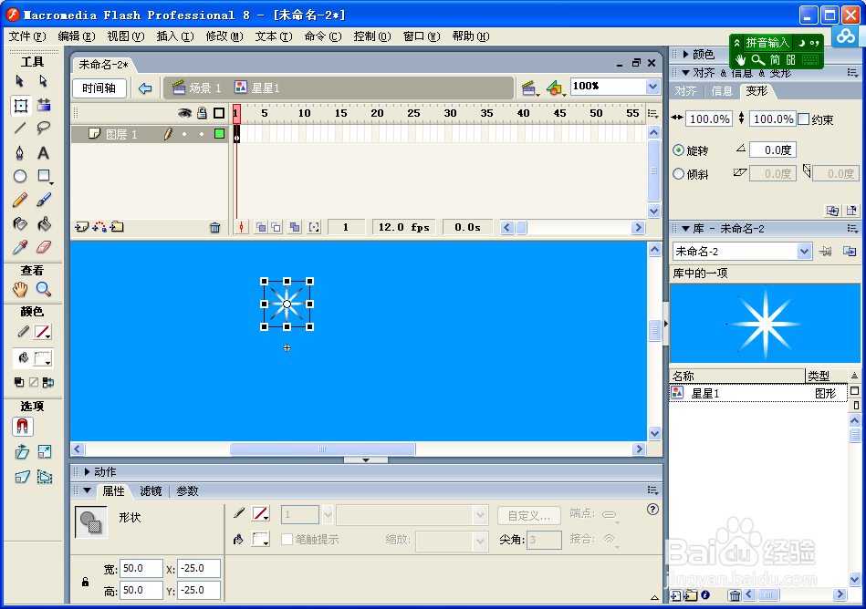Click stroke color swatch in properties panel
The image size is (866, 609).
click(261, 514)
